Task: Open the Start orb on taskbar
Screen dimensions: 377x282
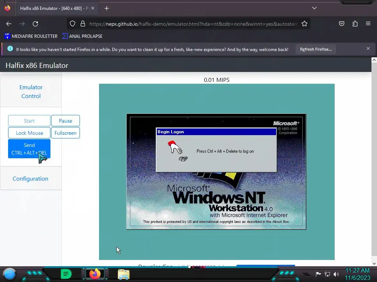Action: click(x=9, y=274)
